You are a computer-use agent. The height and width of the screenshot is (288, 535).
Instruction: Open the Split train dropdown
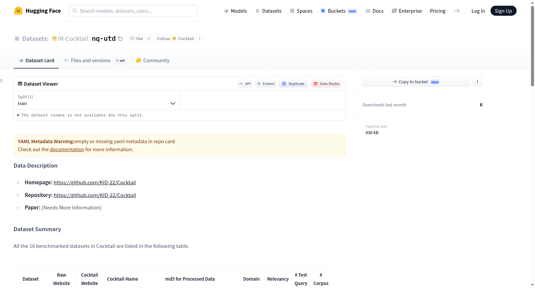click(97, 100)
